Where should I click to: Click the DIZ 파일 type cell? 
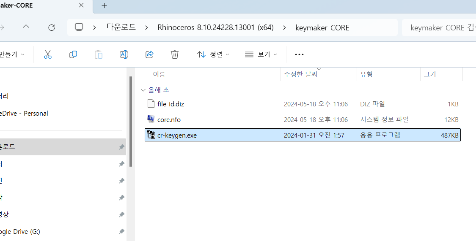click(x=372, y=104)
